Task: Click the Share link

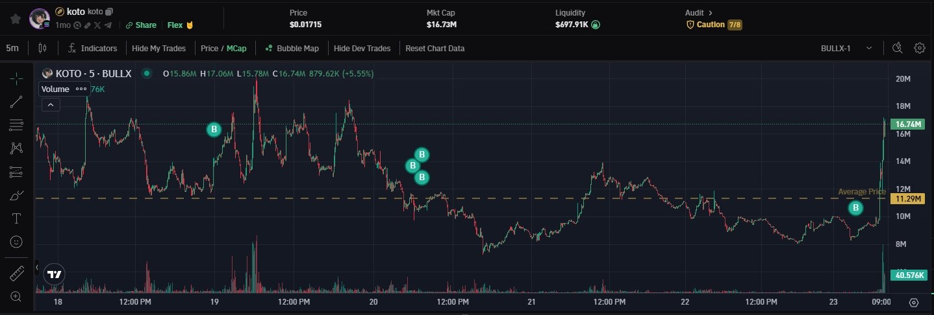Action: pyautogui.click(x=141, y=25)
